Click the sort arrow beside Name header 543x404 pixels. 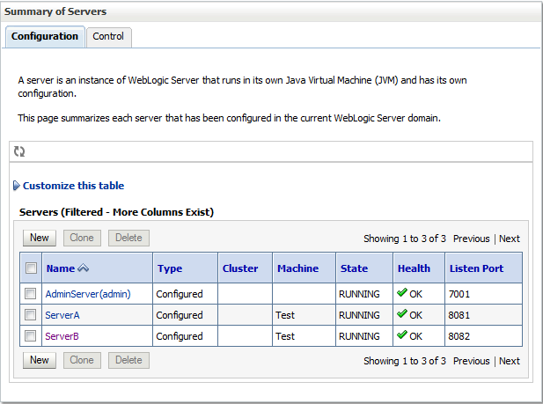click(83, 268)
